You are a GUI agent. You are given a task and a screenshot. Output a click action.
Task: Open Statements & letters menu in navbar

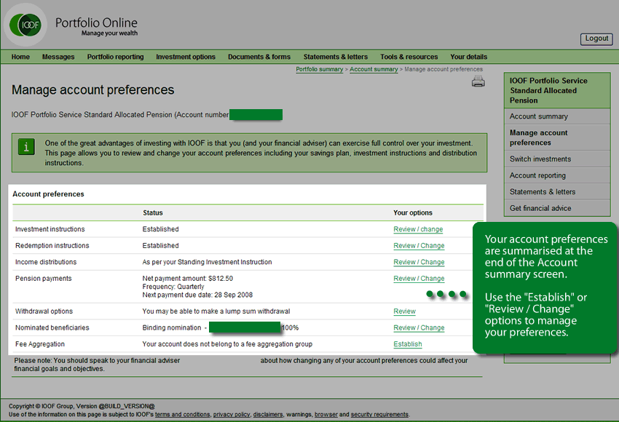pyautogui.click(x=336, y=57)
